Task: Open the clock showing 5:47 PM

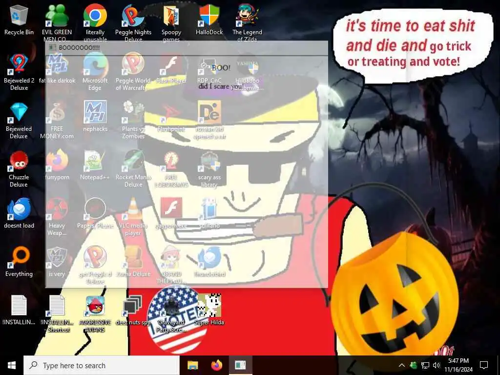Action: [x=458, y=365]
